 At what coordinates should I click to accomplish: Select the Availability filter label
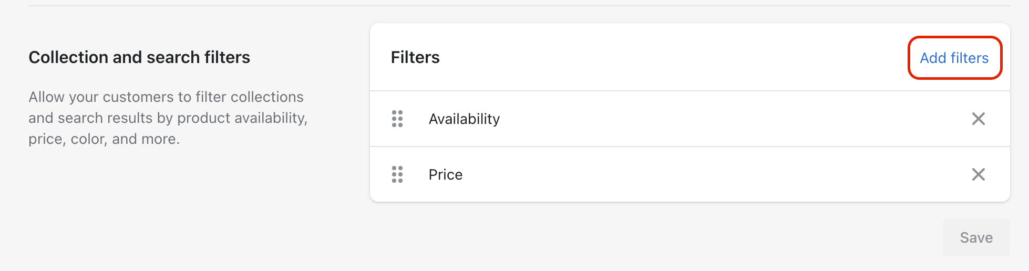pyautogui.click(x=464, y=119)
